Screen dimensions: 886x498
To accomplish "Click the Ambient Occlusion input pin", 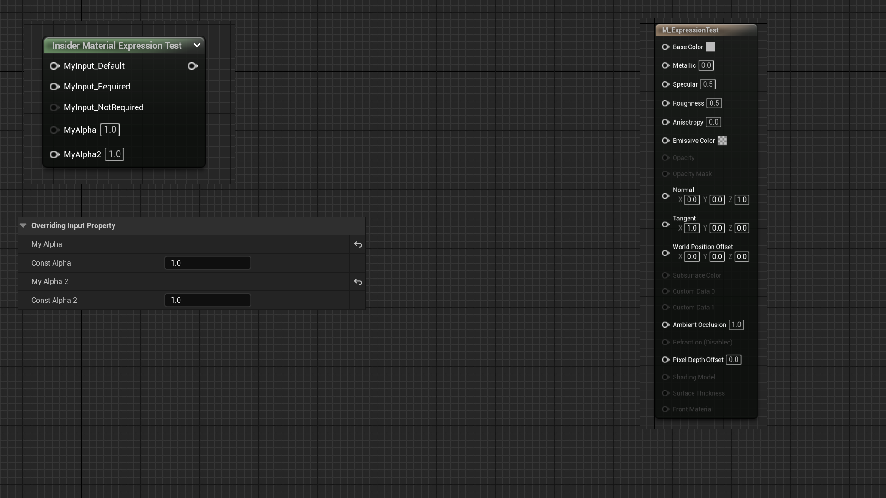I will [x=665, y=325].
